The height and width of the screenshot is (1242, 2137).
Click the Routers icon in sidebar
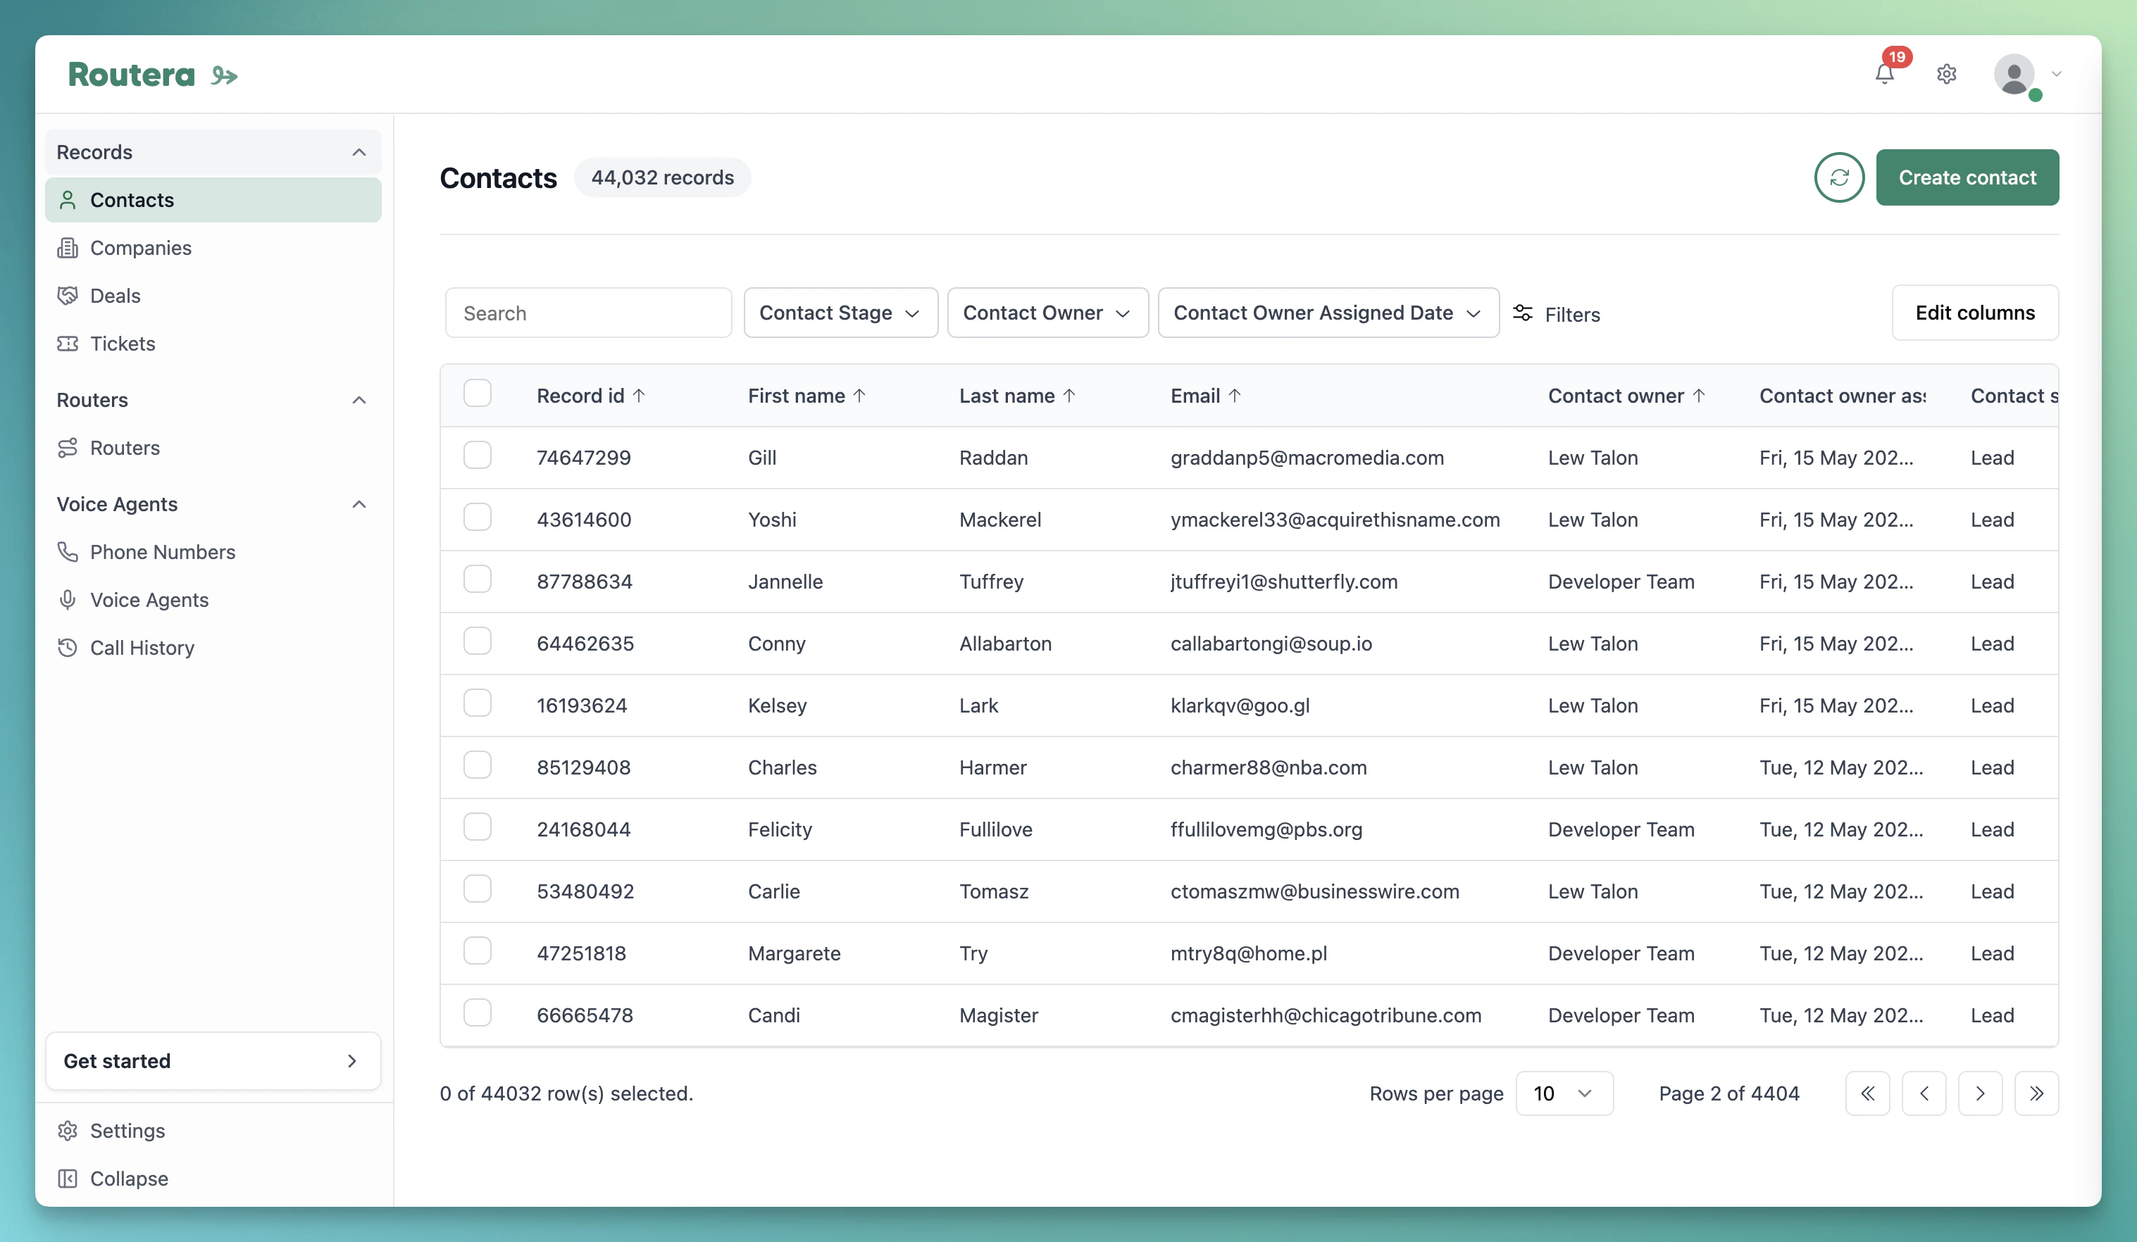tap(68, 448)
